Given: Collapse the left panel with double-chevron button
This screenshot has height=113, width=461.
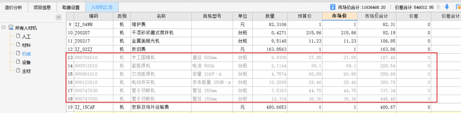Looking at the screenshot, I should point(58,17).
